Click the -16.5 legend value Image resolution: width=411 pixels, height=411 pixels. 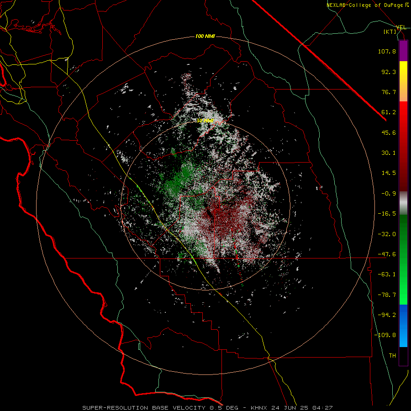tap(387, 214)
